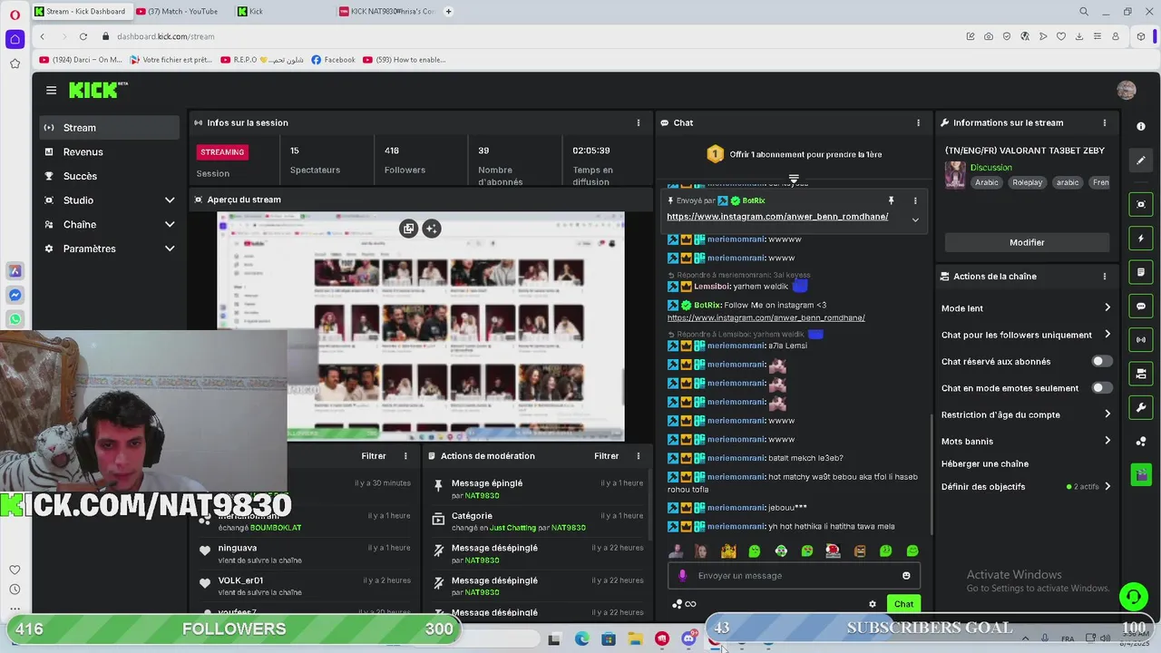The height and width of the screenshot is (653, 1161).
Task: Open the green support headset chat bubble
Action: coord(1133,596)
